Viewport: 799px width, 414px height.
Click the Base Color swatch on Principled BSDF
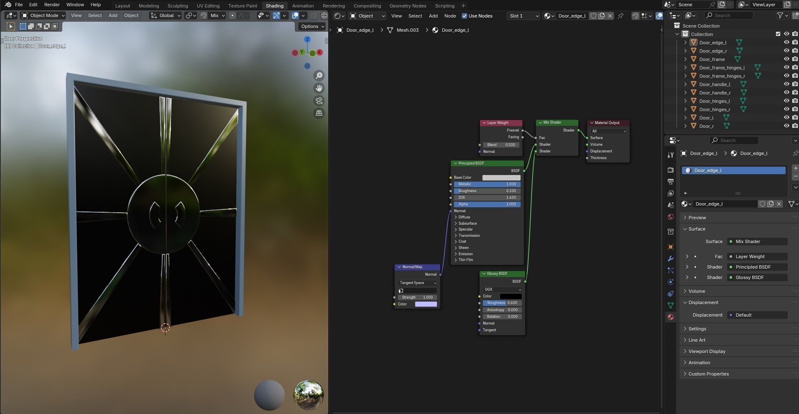(x=501, y=178)
